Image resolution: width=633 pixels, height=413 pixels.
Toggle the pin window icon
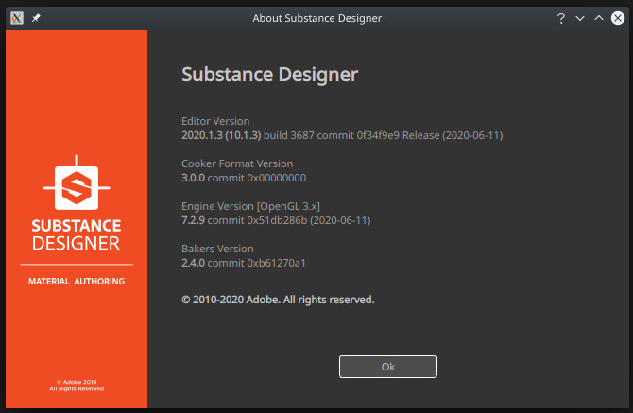36,18
